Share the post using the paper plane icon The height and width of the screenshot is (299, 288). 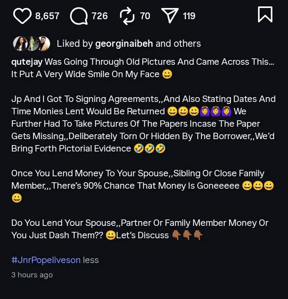[170, 16]
